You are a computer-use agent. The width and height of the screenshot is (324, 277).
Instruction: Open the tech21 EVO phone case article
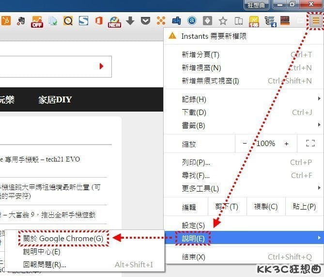[x=40, y=159]
